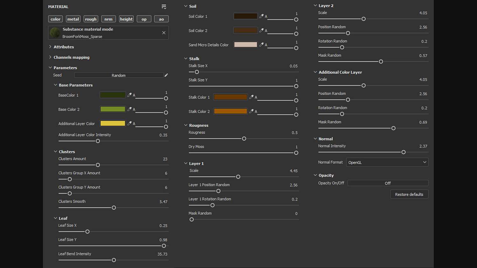477x268 pixels.
Task: Click Sand Micro Details Color eyedropper
Action: 261,45
